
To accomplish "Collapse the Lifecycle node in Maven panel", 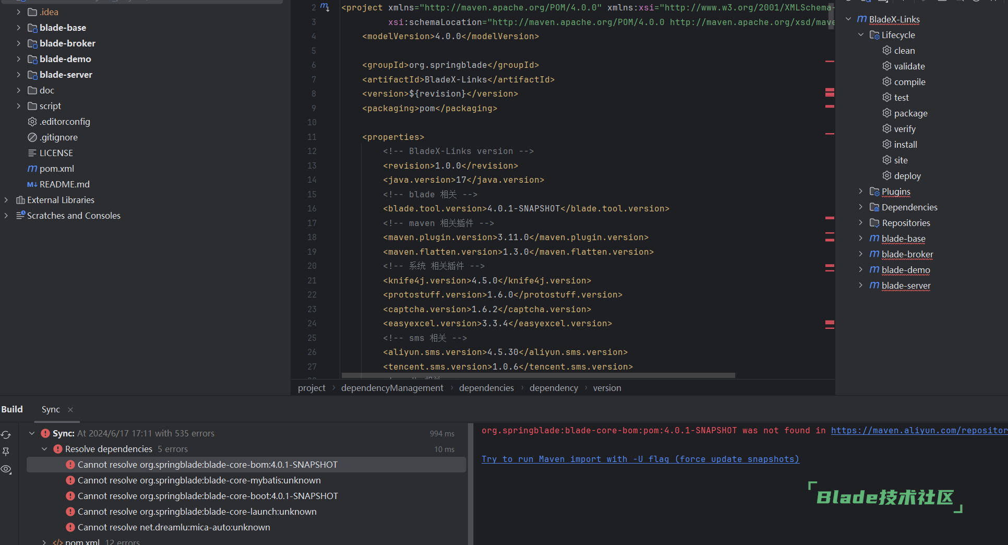I will 861,35.
